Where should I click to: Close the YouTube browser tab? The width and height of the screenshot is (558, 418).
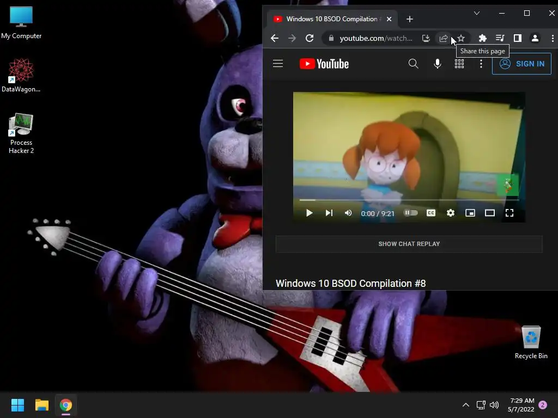pos(389,19)
